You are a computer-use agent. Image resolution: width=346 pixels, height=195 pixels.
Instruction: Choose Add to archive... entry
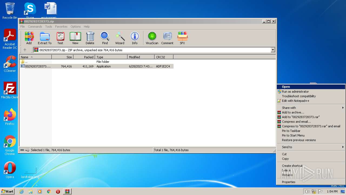click(311, 112)
